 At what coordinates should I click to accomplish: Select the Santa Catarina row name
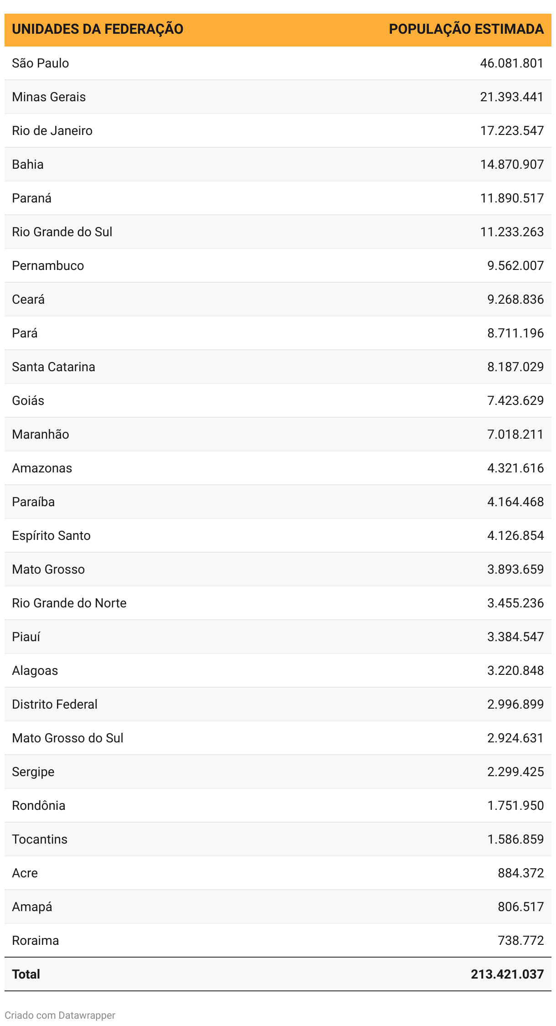point(53,367)
